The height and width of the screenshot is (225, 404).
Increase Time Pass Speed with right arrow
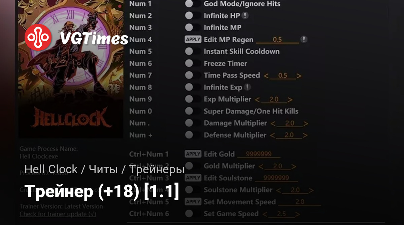pos(299,76)
